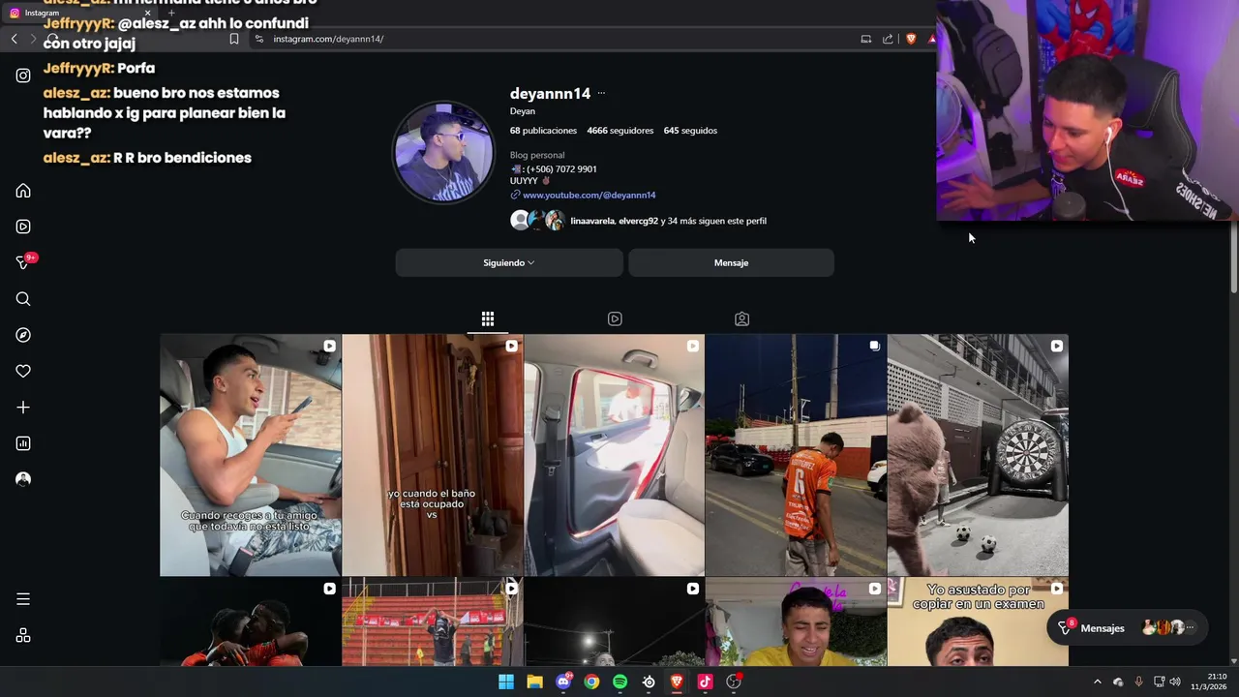The image size is (1239, 697).
Task: Open Discord from the taskbar
Action: pos(563,682)
